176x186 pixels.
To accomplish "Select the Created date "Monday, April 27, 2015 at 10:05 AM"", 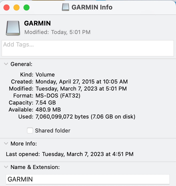I will tap(81, 81).
